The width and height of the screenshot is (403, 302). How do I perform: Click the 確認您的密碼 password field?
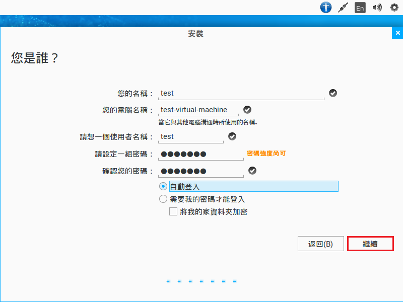pyautogui.click(x=200, y=171)
